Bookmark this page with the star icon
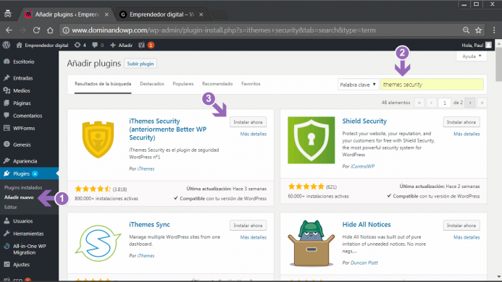502x282 pixels. [x=479, y=30]
